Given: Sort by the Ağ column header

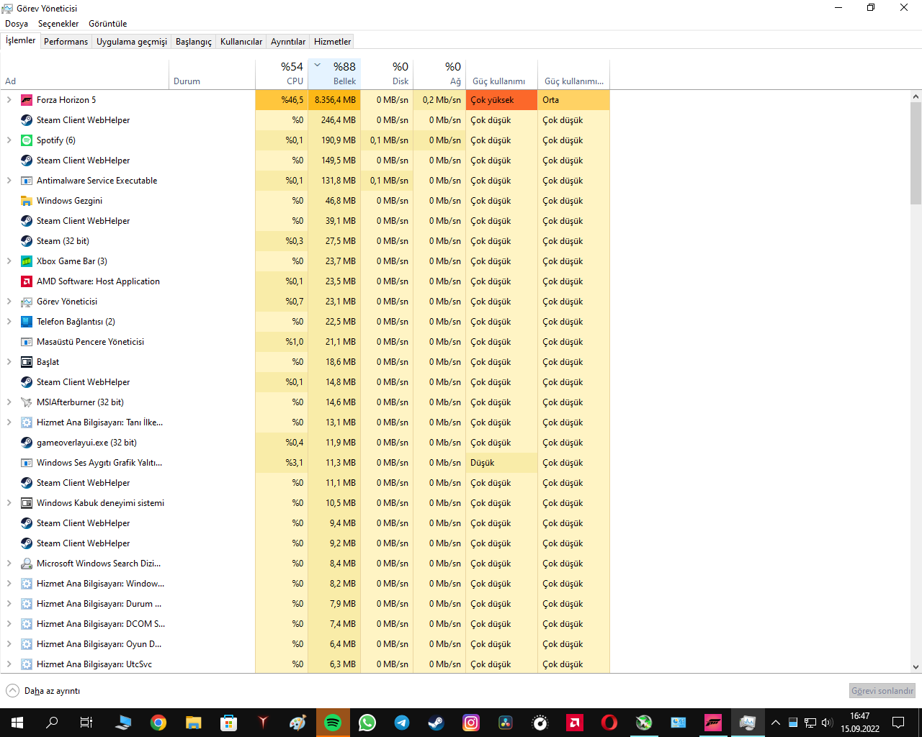Looking at the screenshot, I should tap(439, 73).
